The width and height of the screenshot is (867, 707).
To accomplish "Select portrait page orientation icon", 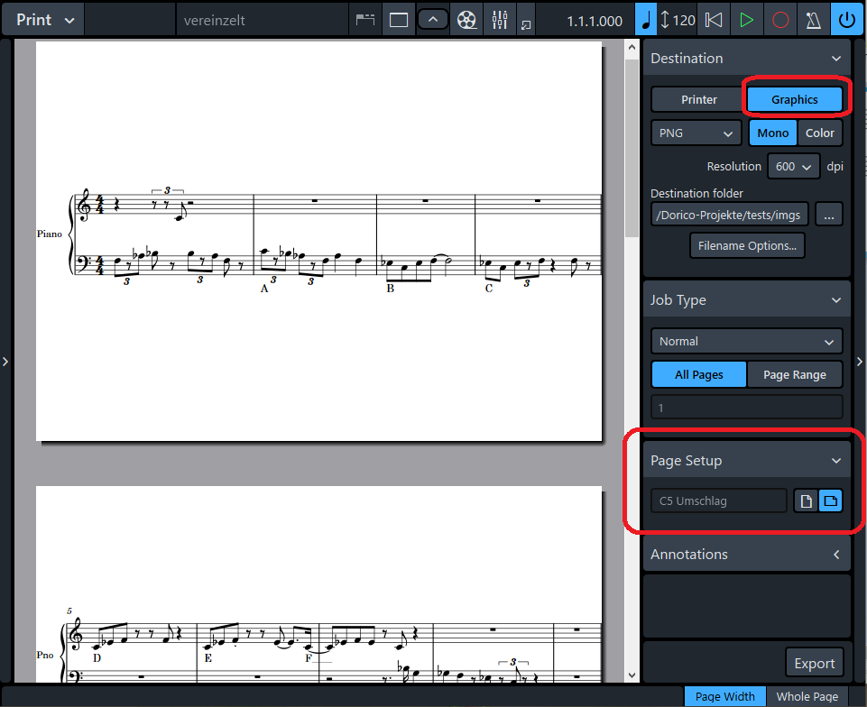I will click(x=807, y=500).
